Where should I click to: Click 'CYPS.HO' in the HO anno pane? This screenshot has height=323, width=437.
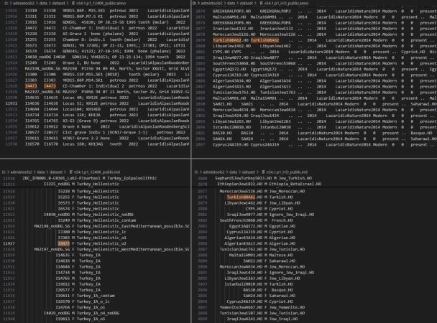coord(221,52)
